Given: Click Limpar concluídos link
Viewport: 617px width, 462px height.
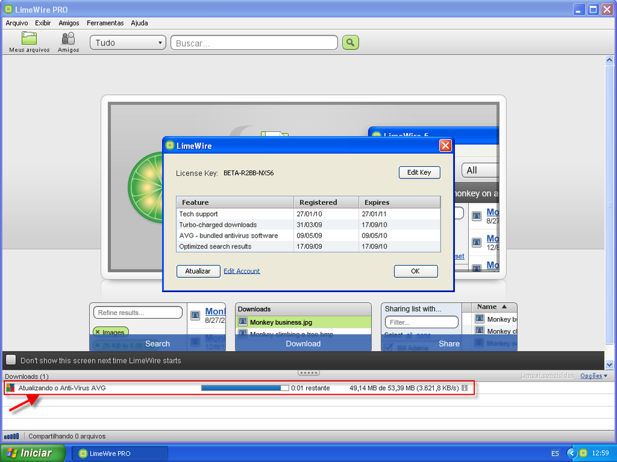Looking at the screenshot, I should (x=547, y=376).
